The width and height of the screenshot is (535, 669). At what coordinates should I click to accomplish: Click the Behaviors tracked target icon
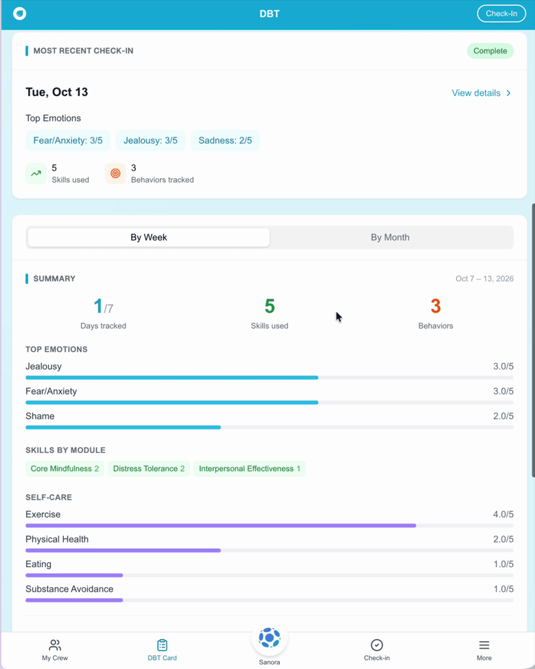[x=115, y=173]
